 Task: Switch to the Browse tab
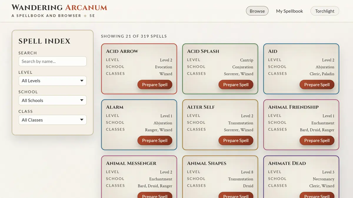(x=257, y=11)
